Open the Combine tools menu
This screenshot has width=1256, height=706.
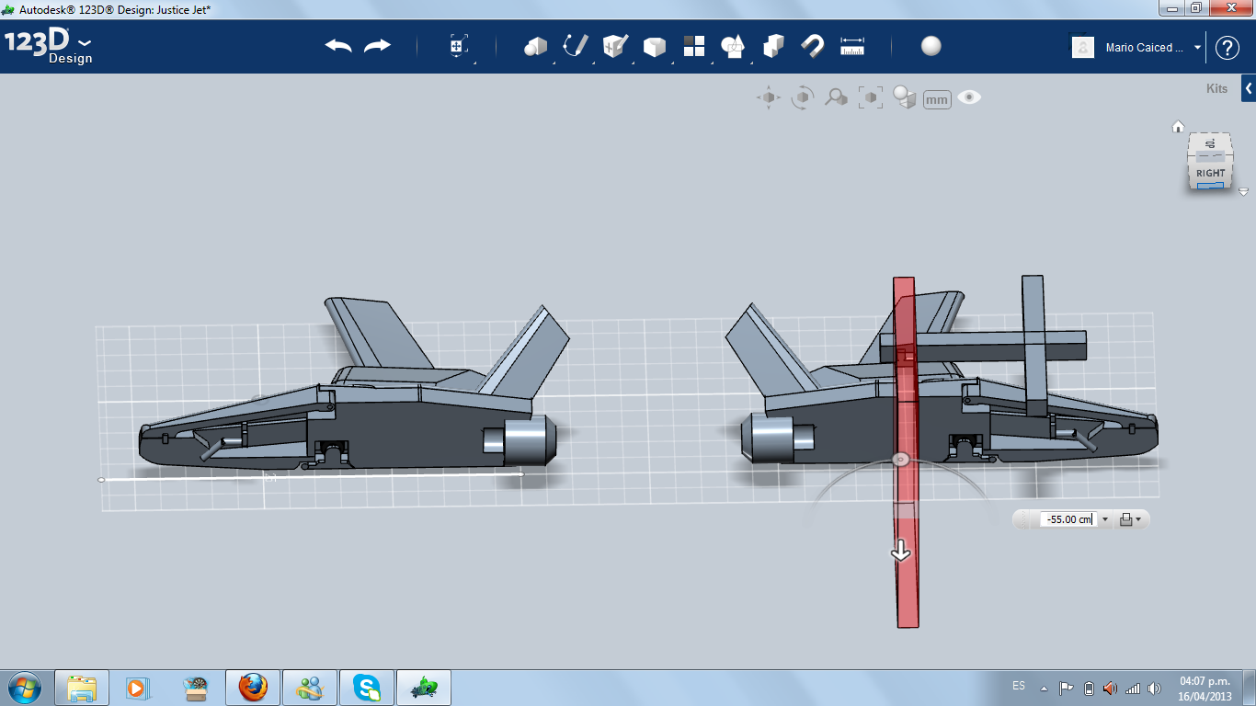tap(774, 46)
